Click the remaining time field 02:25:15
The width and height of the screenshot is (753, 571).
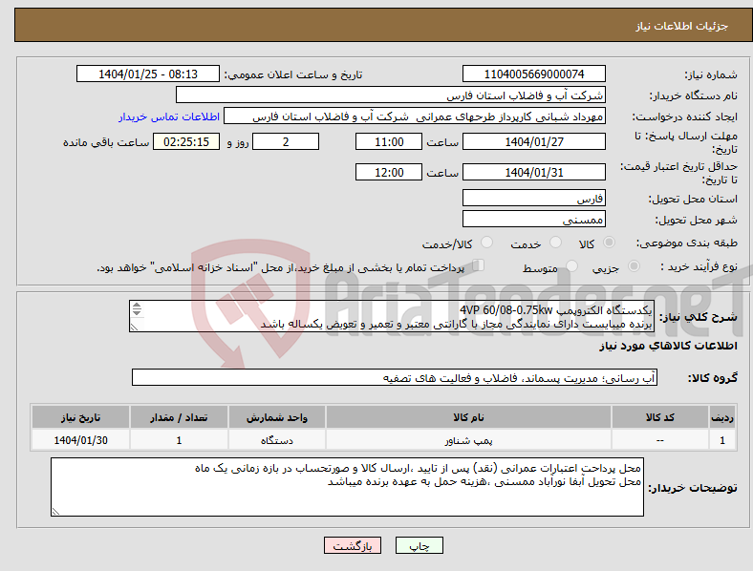click(x=186, y=141)
